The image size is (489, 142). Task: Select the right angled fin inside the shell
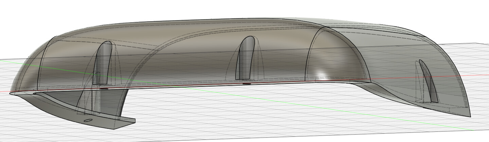[x=429, y=81]
